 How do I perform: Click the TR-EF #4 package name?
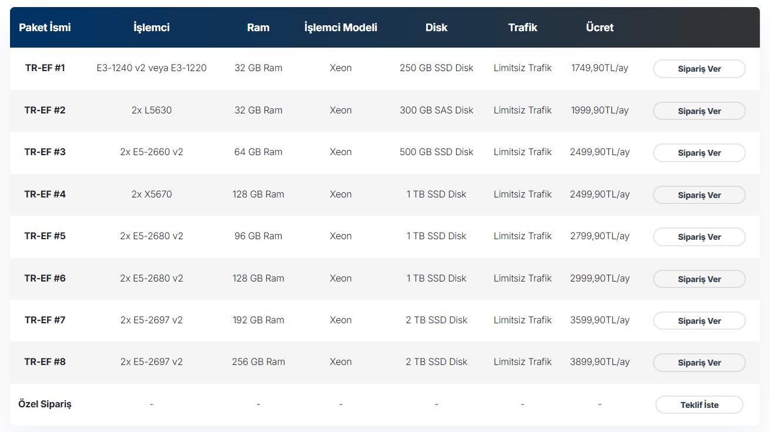[45, 194]
